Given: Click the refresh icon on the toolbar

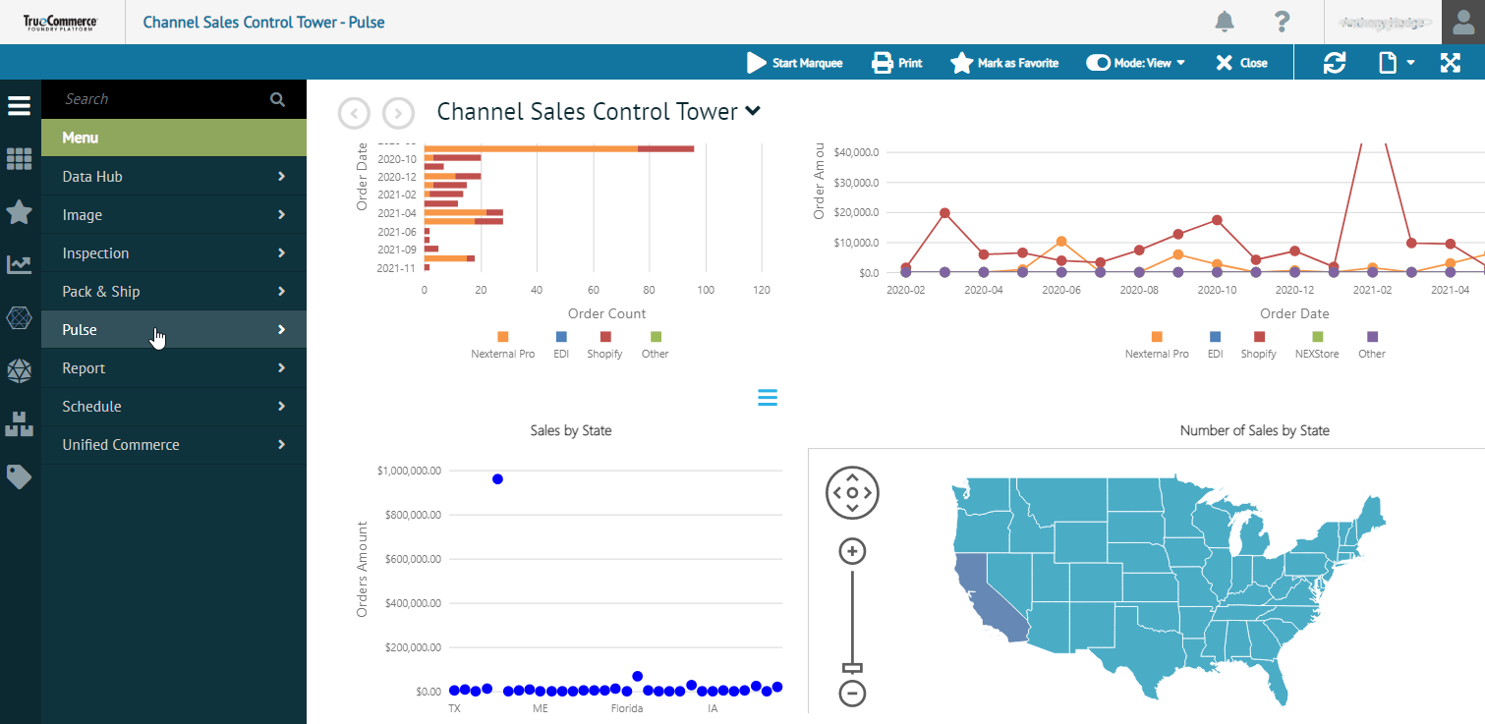Looking at the screenshot, I should (1334, 62).
